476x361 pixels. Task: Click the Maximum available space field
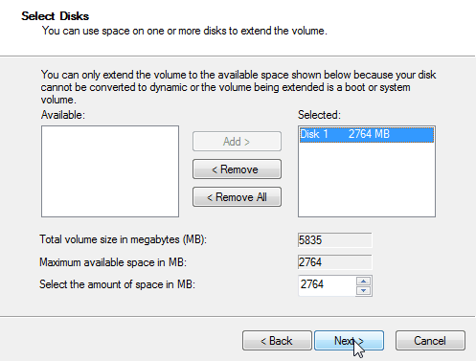click(334, 262)
